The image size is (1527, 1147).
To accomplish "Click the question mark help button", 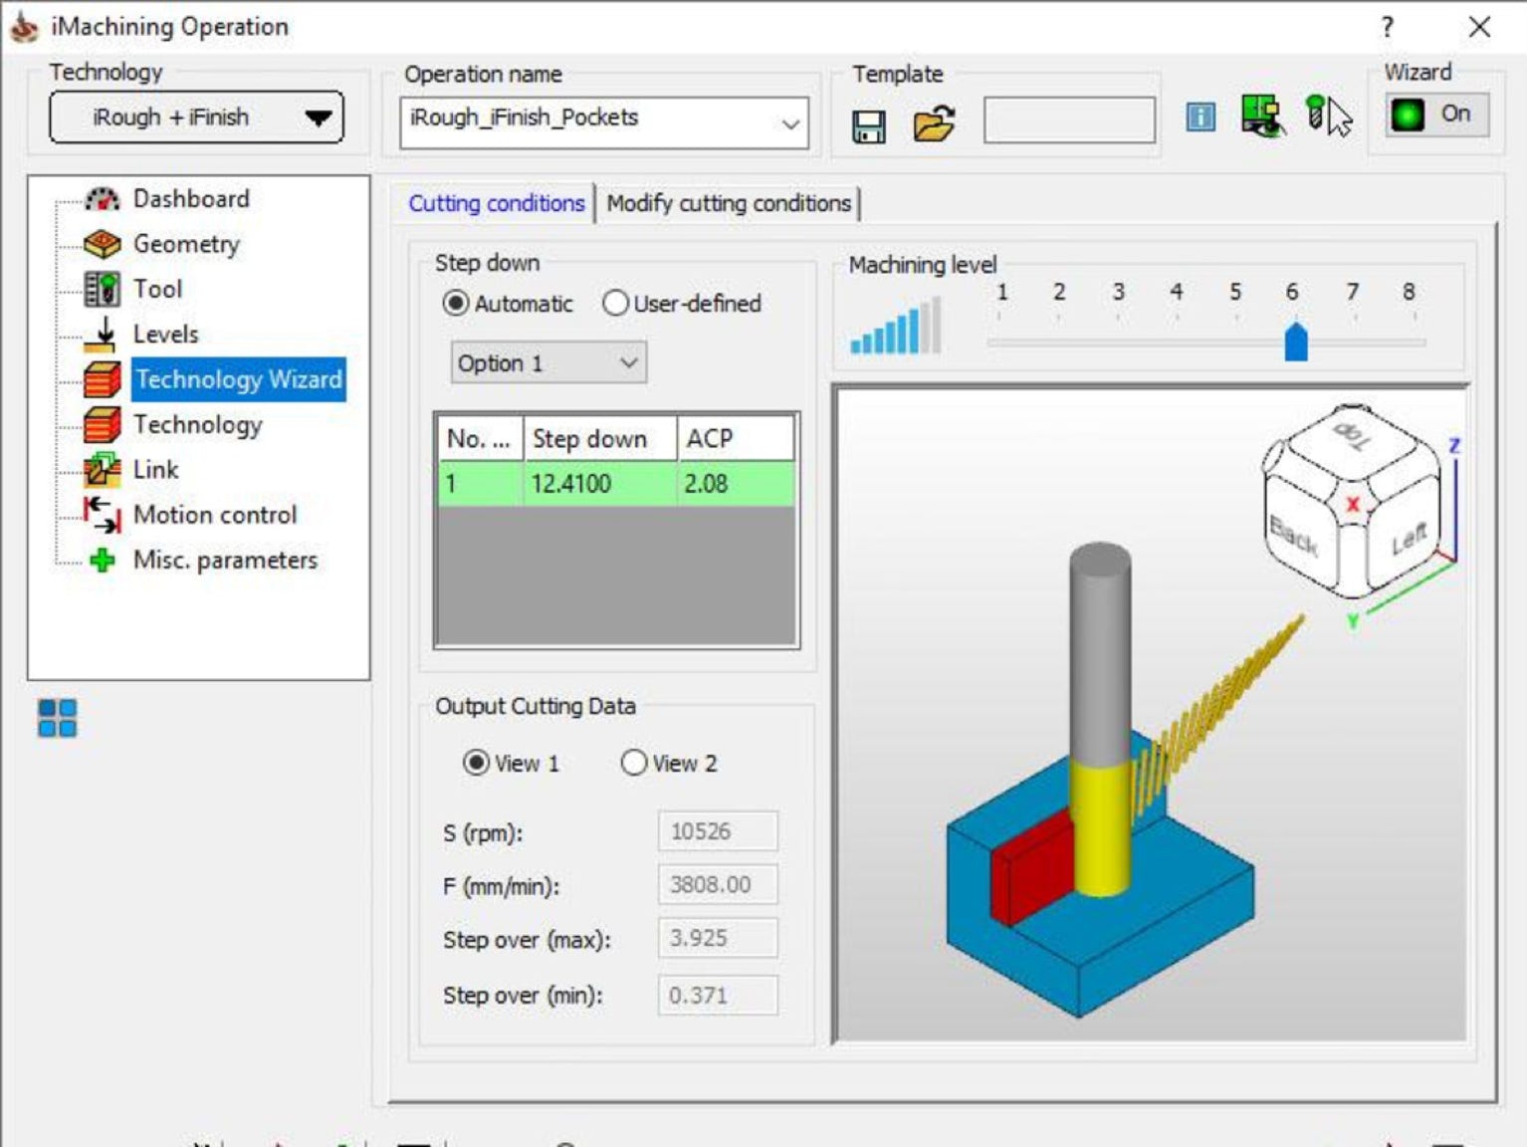I will (1388, 27).
